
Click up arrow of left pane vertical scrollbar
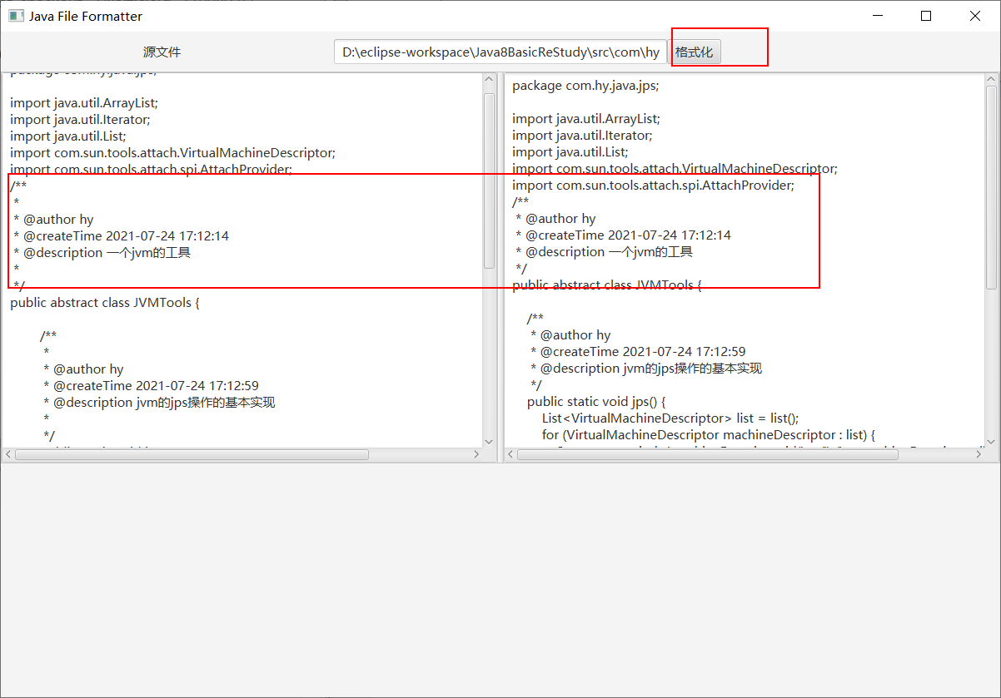(490, 80)
